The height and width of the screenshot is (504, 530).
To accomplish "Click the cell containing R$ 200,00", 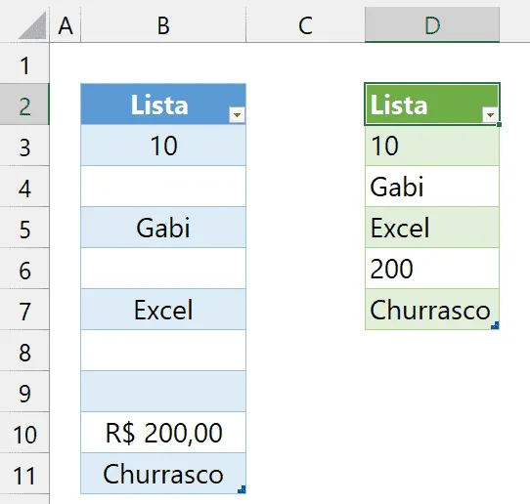I will tap(163, 433).
